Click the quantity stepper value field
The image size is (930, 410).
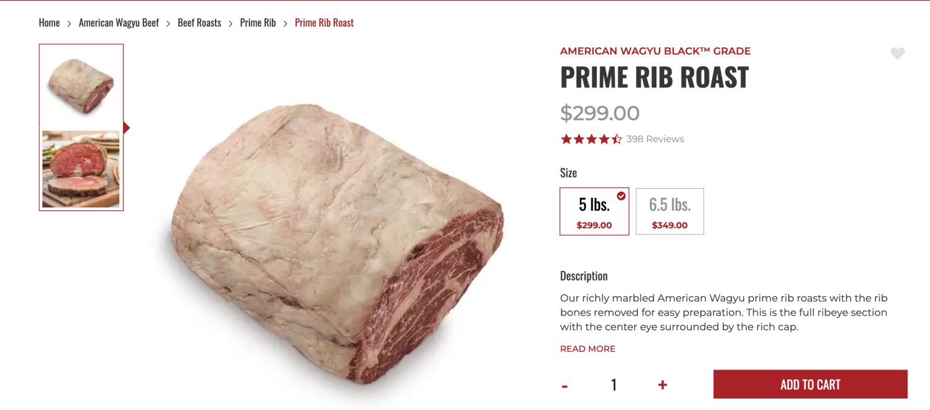[613, 385]
